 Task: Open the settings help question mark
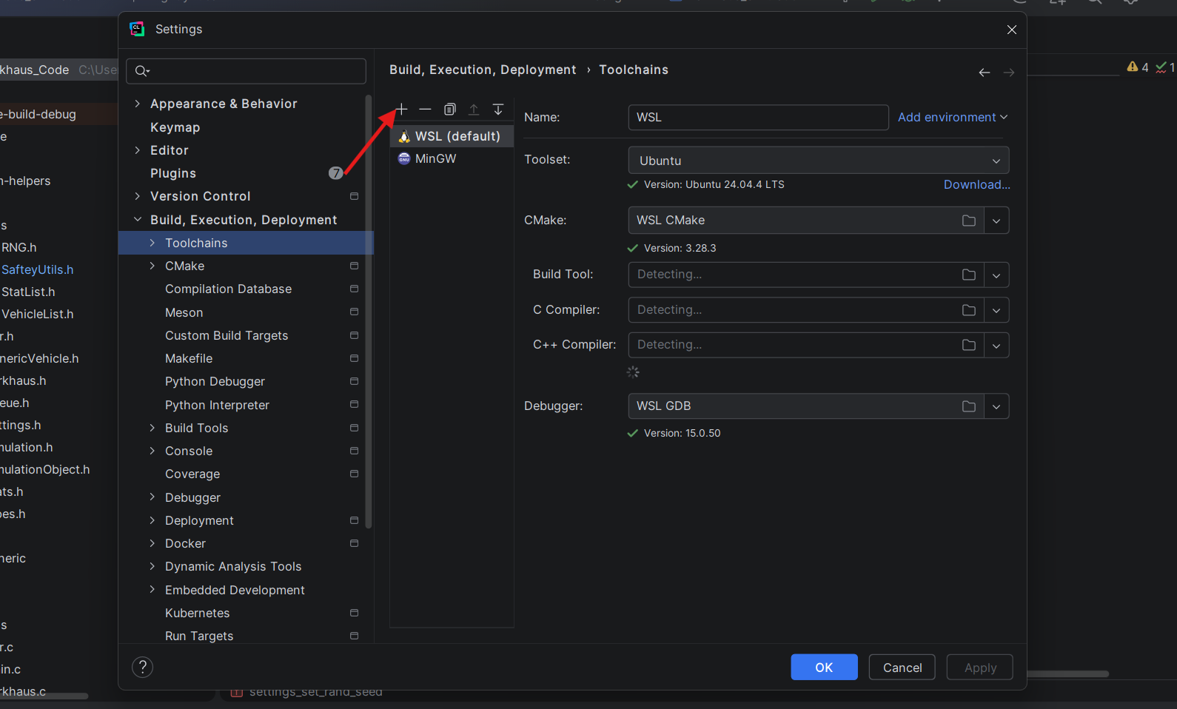[142, 668]
